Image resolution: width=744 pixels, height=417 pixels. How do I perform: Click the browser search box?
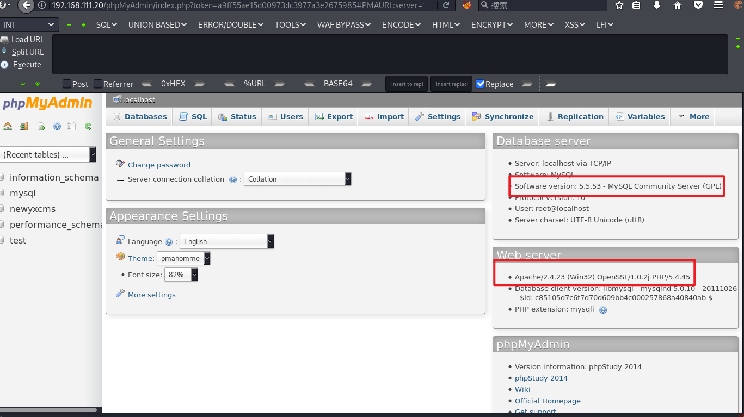click(543, 5)
